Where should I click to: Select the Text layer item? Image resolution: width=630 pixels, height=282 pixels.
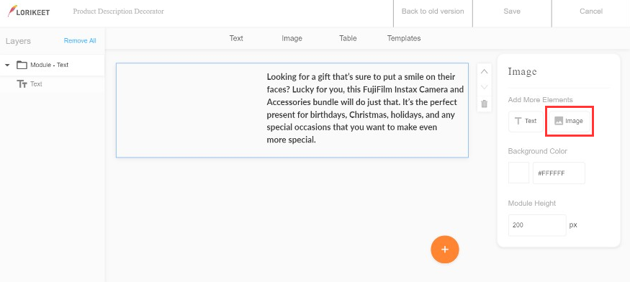tap(53, 84)
